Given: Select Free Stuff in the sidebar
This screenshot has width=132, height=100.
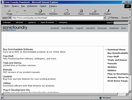Looking at the screenshot, I should pos(113,56).
